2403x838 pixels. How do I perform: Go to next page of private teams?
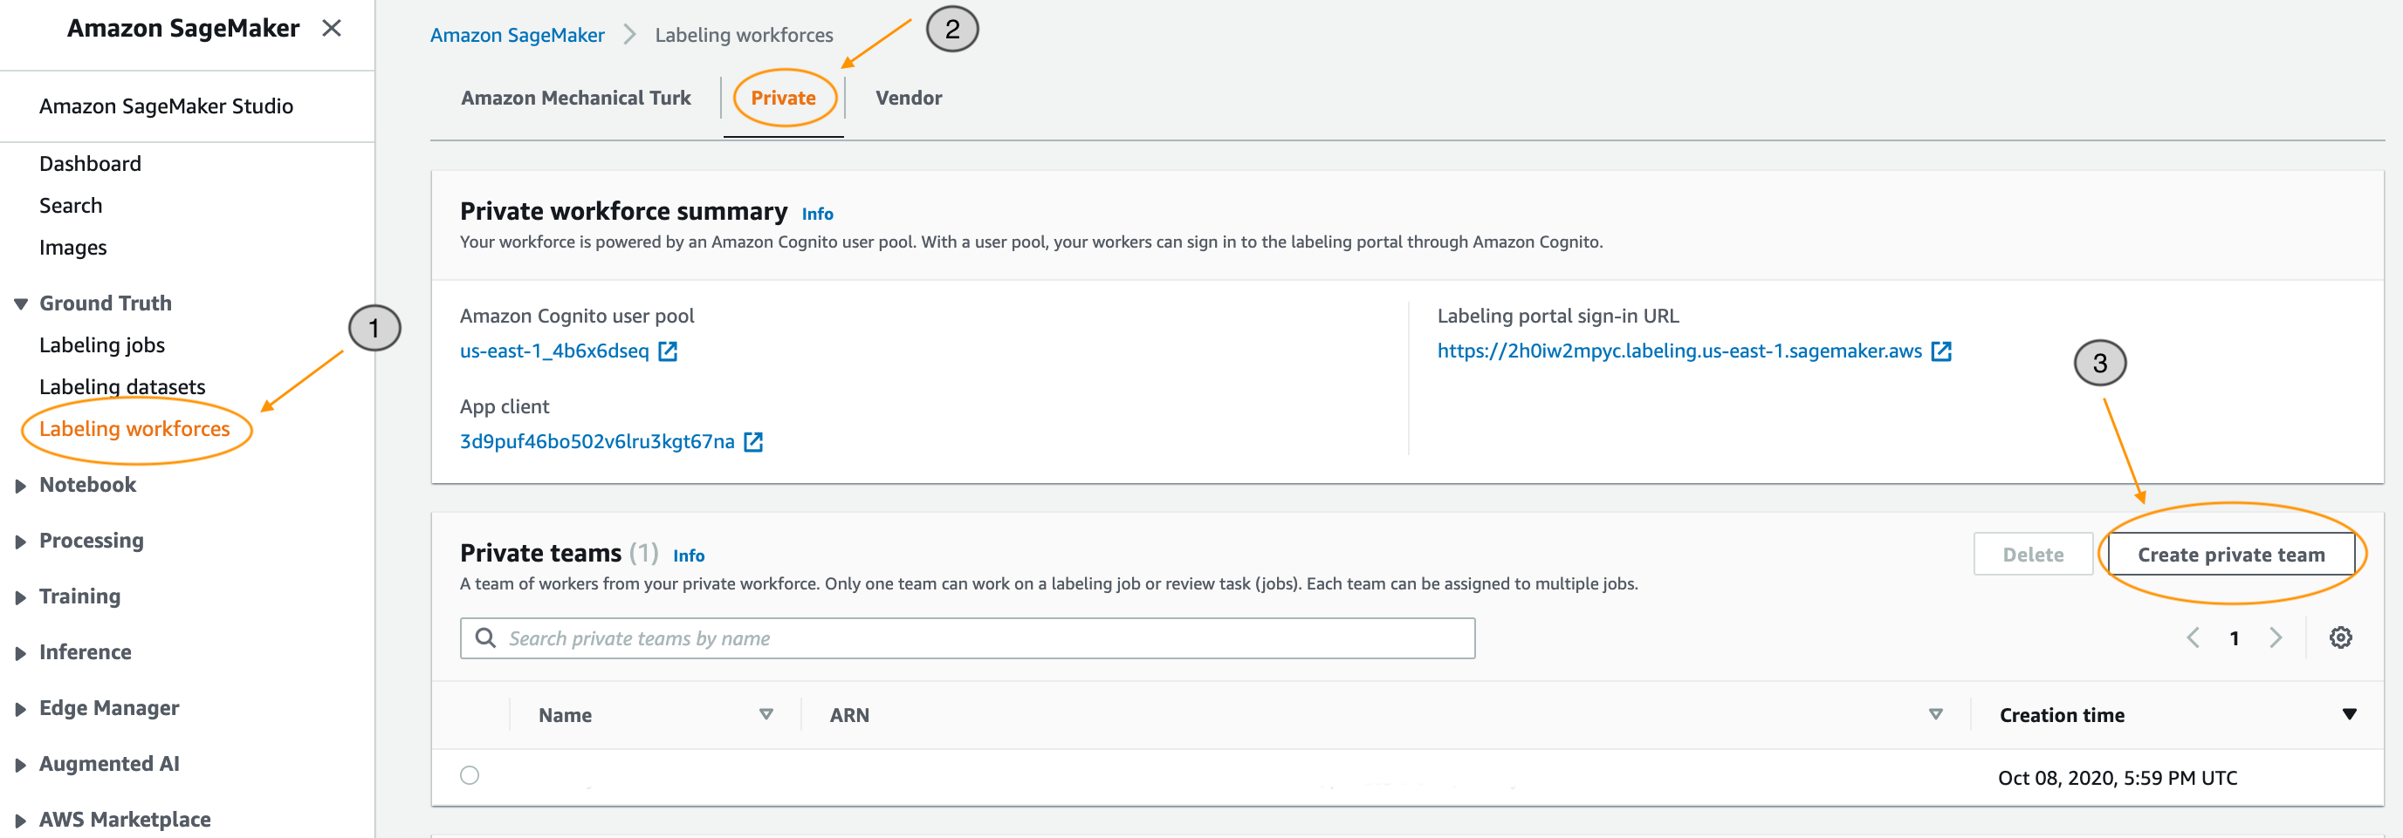coord(2276,637)
